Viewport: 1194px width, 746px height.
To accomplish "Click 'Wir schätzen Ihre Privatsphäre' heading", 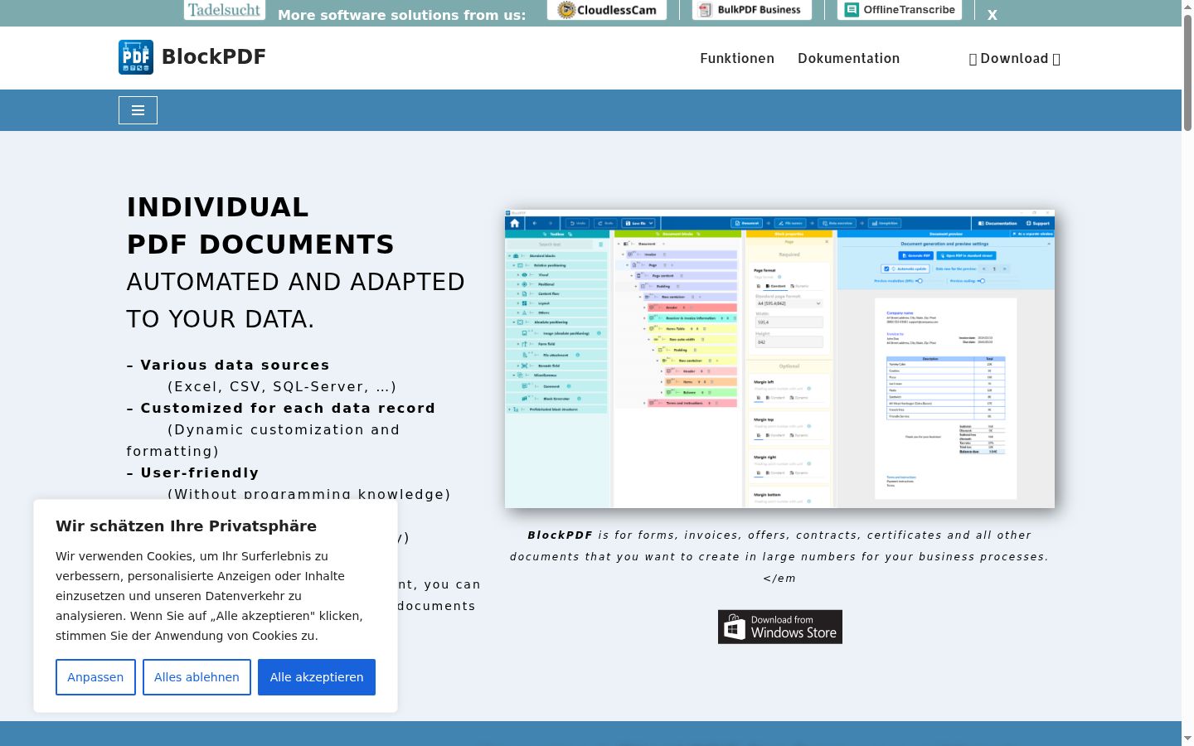I will (x=186, y=526).
